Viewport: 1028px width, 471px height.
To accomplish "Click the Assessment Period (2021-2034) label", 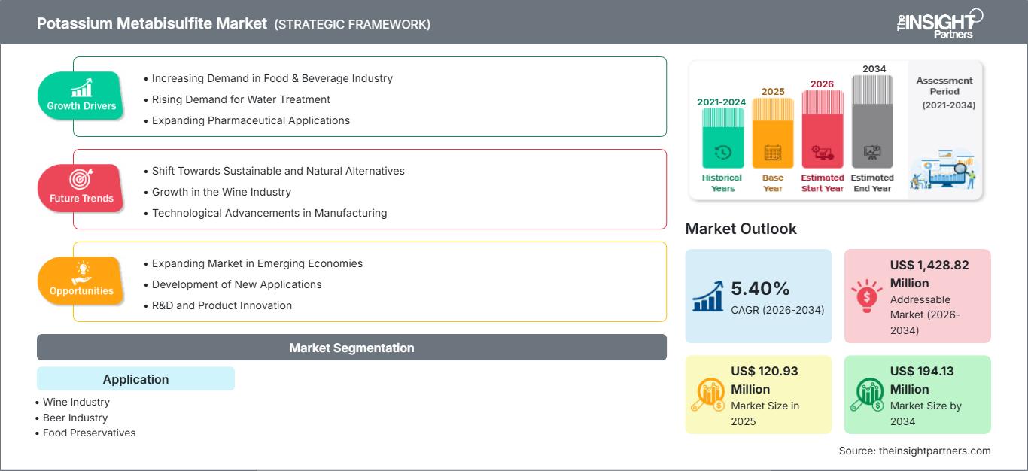I will 945,93.
